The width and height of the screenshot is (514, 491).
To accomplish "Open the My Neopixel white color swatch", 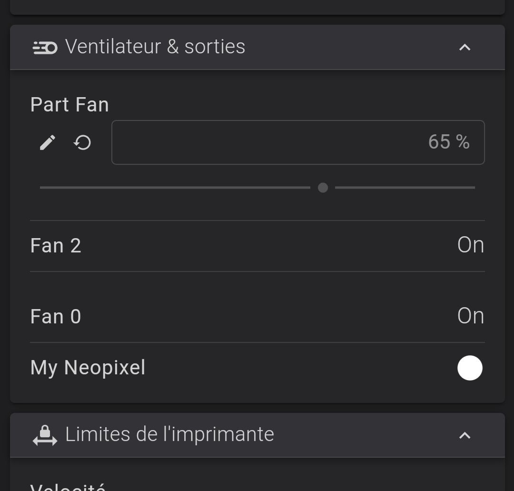I will (470, 368).
